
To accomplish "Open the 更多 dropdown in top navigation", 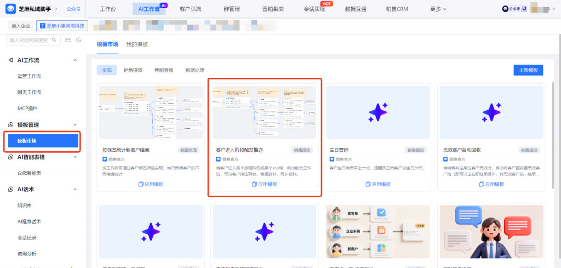I will (x=438, y=9).
